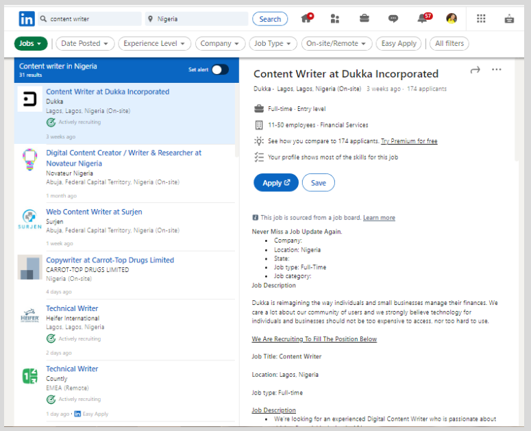Image resolution: width=531 pixels, height=431 pixels.
Task: Open the Jobs briefcase icon
Action: 364,18
